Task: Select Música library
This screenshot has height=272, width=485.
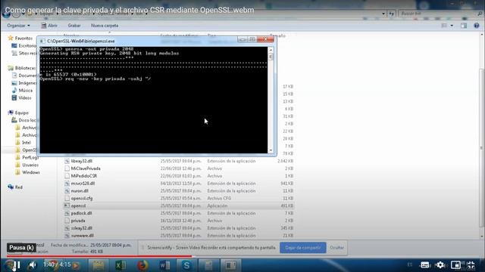Action: coord(25,91)
